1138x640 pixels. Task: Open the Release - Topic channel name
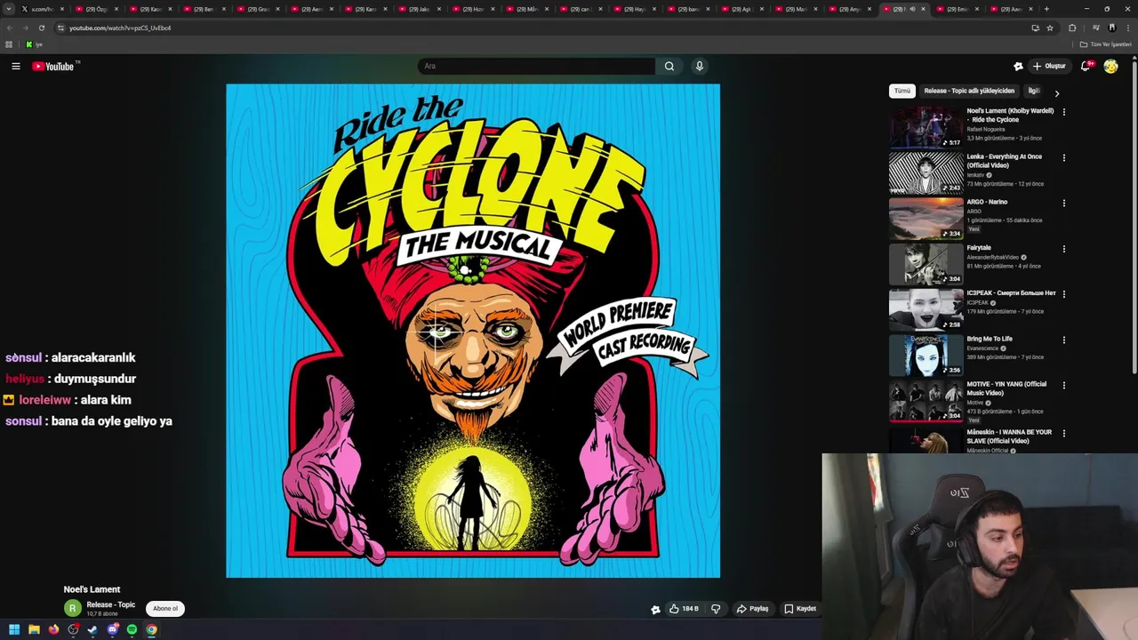111,604
